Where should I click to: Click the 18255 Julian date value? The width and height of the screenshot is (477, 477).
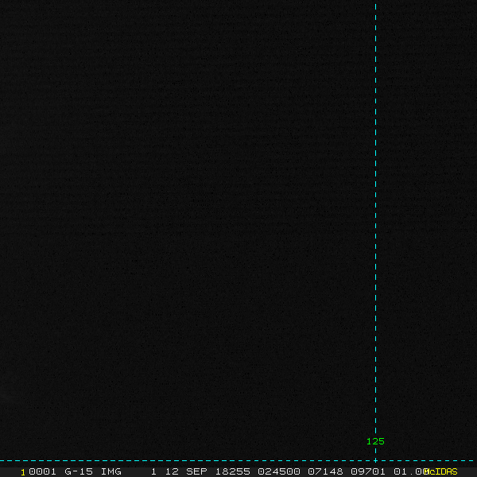click(232, 471)
